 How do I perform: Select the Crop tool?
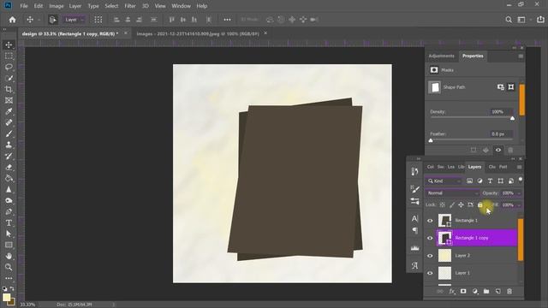tap(9, 89)
